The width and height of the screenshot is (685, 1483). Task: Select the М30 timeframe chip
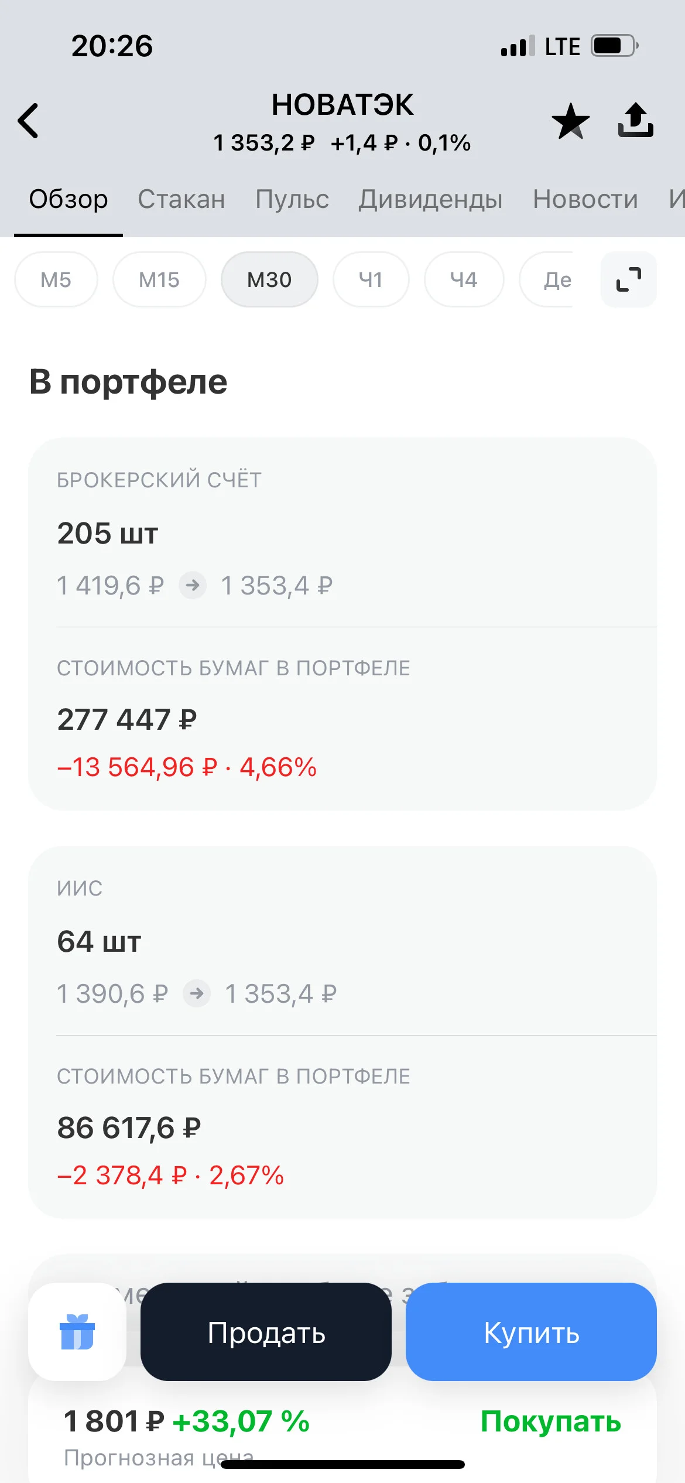click(269, 279)
